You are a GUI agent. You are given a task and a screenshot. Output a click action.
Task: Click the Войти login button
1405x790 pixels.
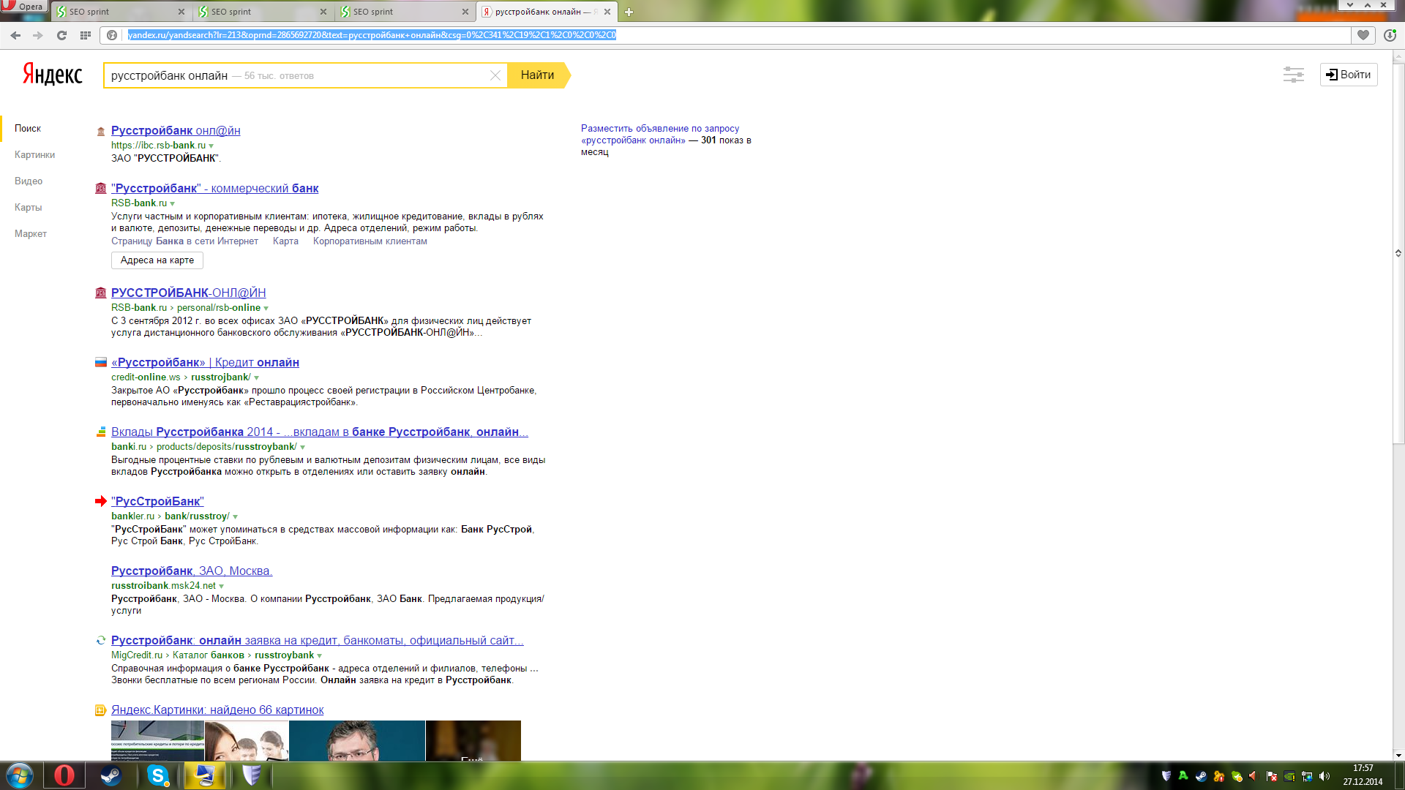1349,75
